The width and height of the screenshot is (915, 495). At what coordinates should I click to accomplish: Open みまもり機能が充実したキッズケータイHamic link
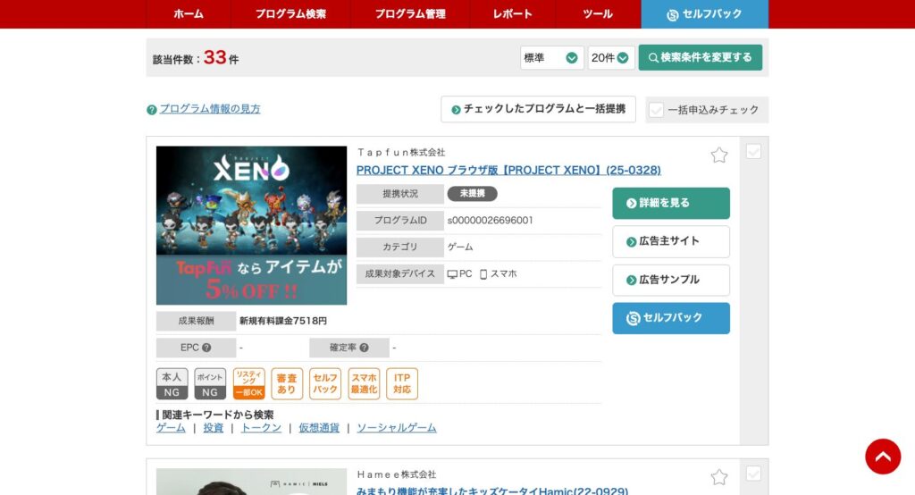pyautogui.click(x=492, y=491)
